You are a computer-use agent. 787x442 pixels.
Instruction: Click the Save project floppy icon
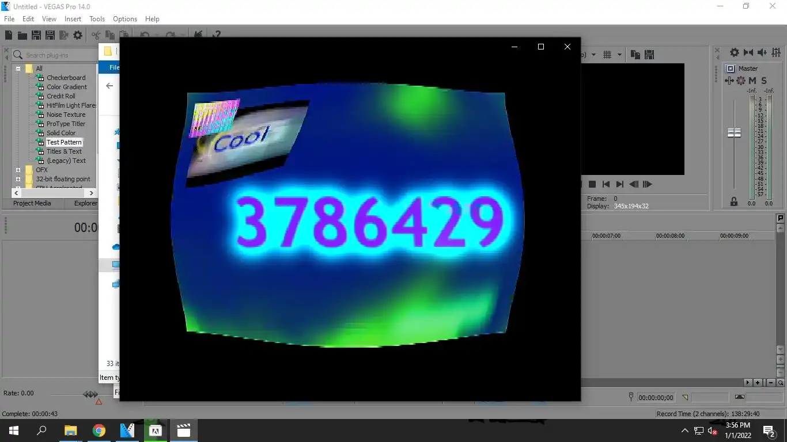pyautogui.click(x=36, y=35)
